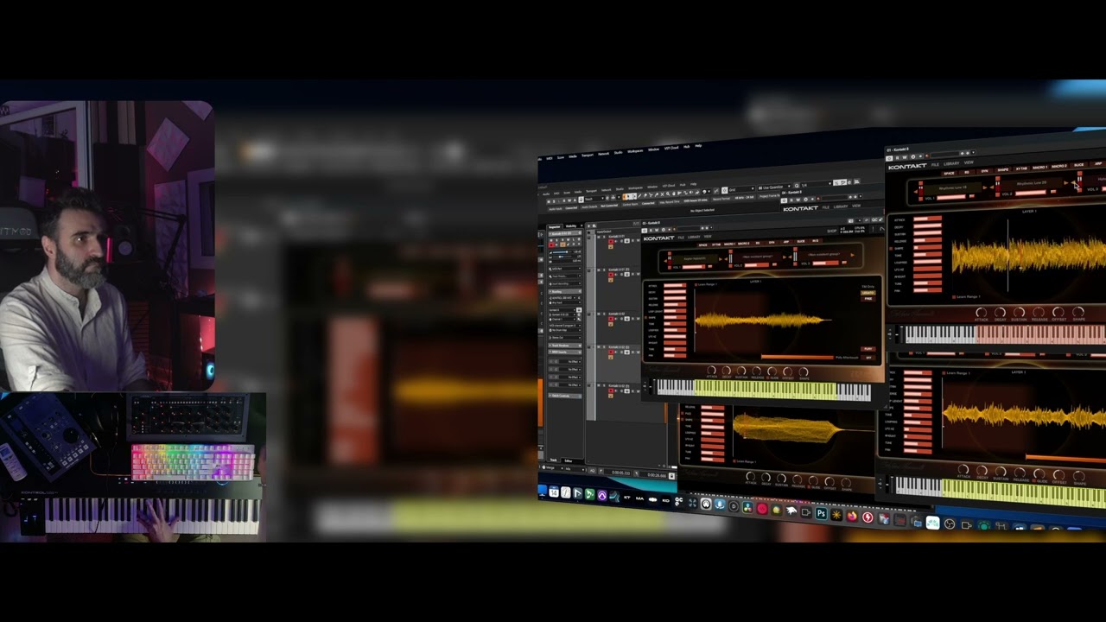This screenshot has width=1106, height=622.
Task: Open Firefox from the macOS dock
Action: tap(852, 515)
